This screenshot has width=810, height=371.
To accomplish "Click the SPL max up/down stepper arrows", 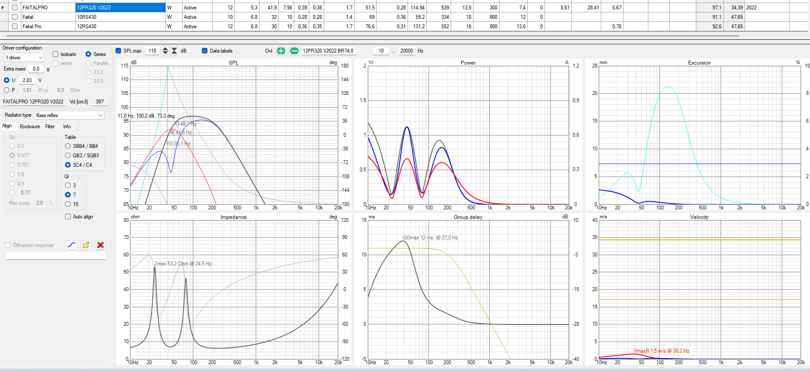I will click(165, 51).
